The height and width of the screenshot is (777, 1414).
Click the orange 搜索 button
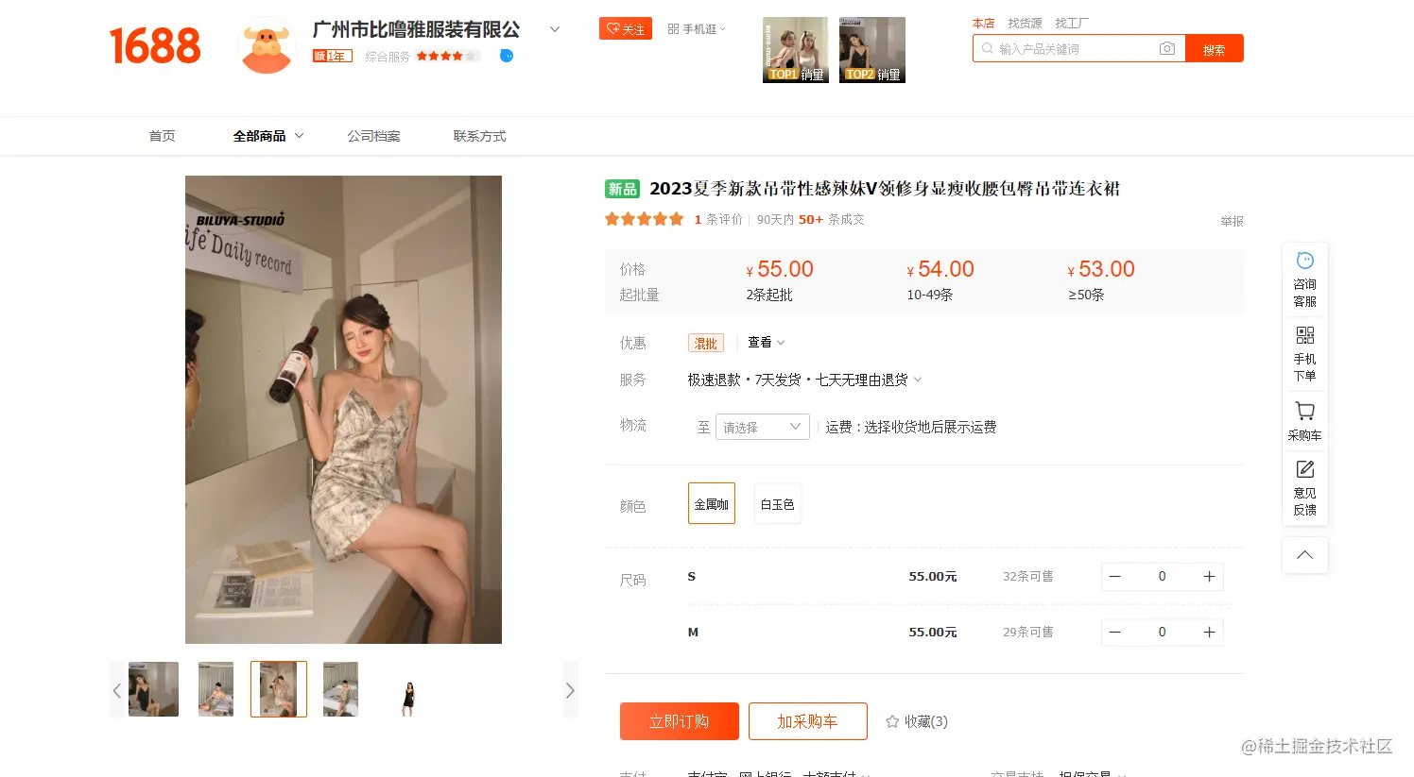[x=1215, y=49]
